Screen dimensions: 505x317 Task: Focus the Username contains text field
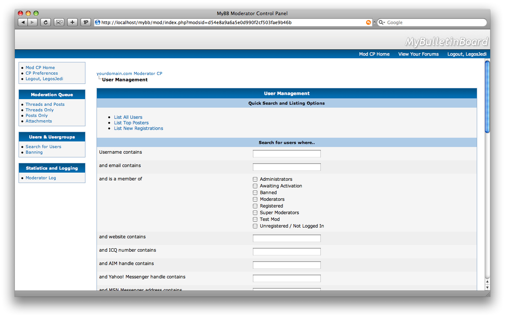pyautogui.click(x=287, y=154)
